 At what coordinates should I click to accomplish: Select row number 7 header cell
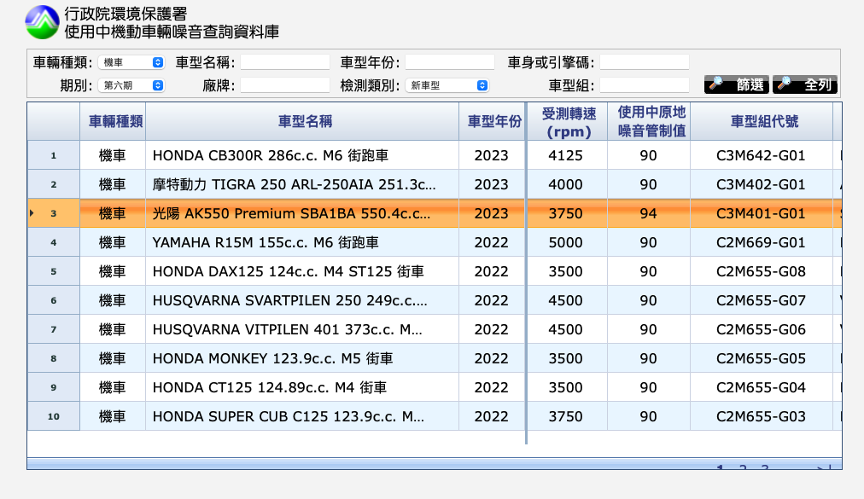click(54, 329)
